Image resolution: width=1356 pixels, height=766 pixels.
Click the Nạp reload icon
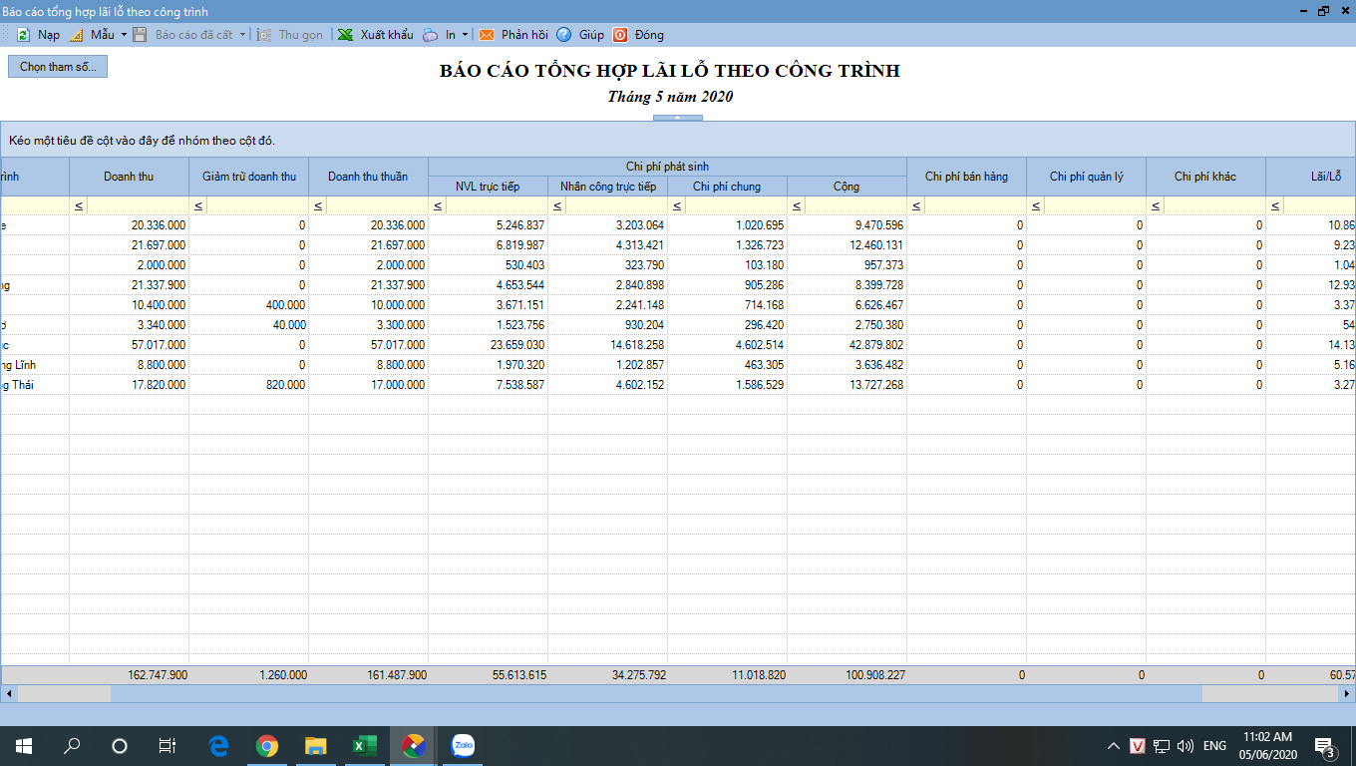23,35
